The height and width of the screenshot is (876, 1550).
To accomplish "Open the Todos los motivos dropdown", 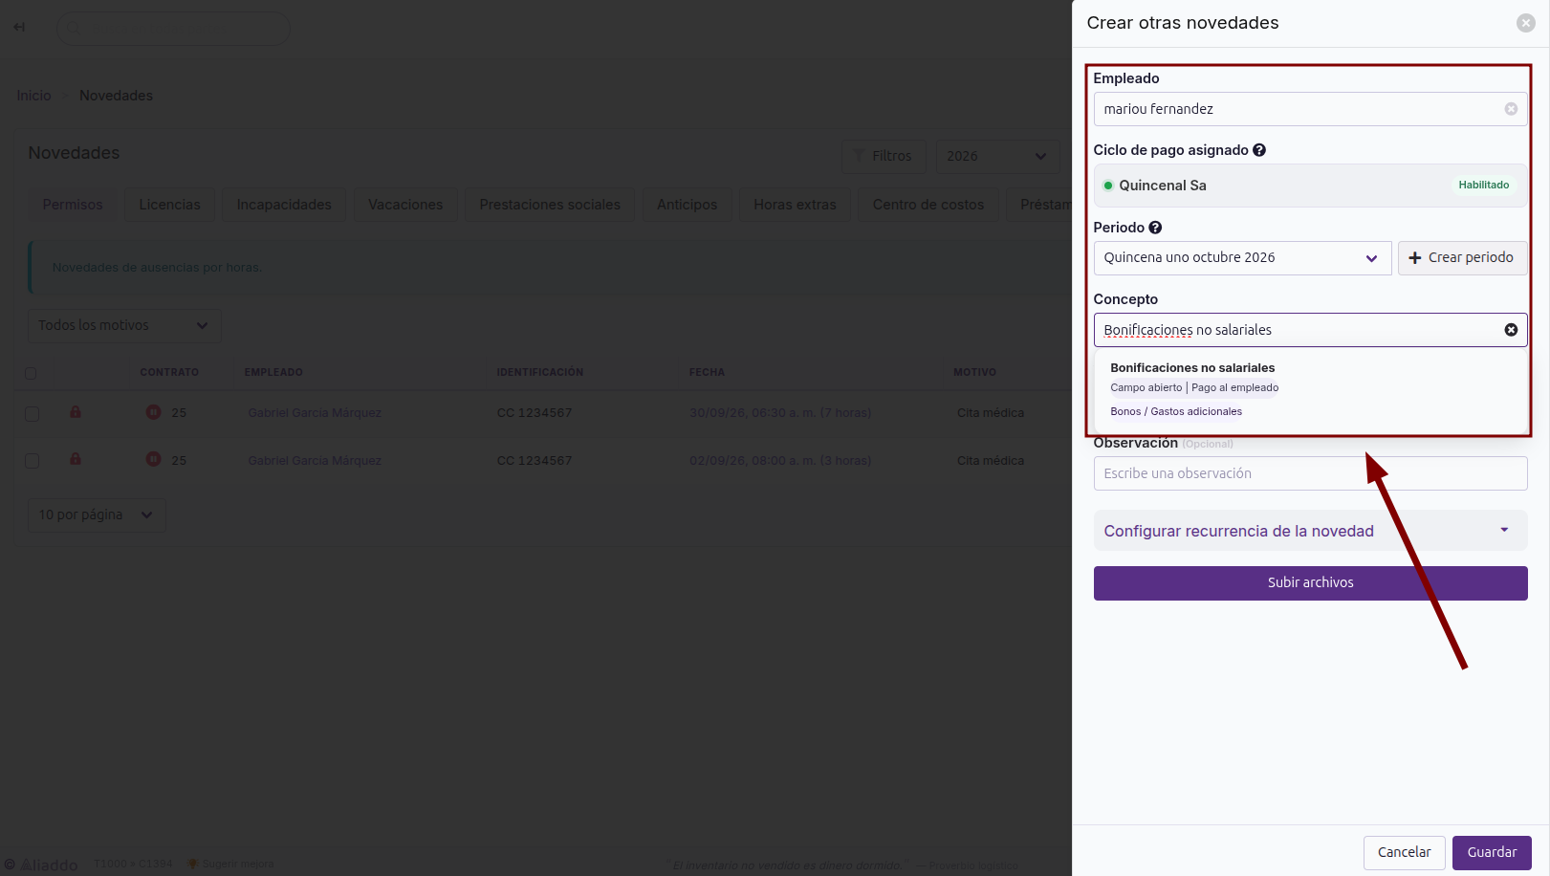I will 124,325.
